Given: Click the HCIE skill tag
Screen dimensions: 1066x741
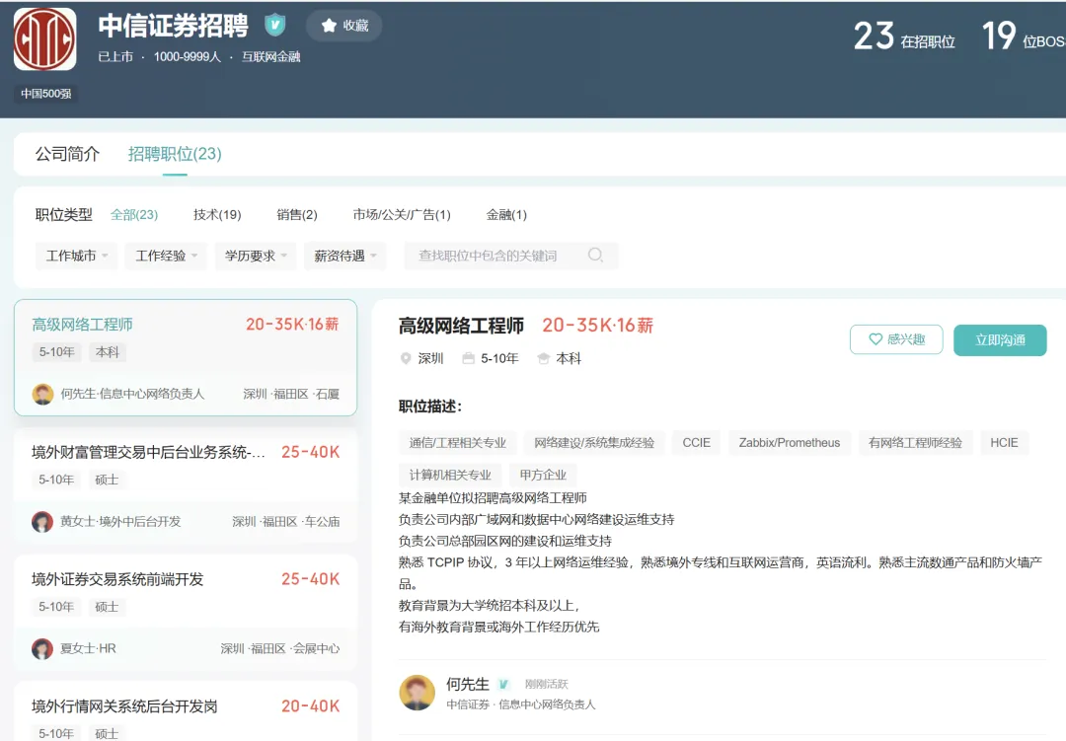Looking at the screenshot, I should click(1004, 443).
